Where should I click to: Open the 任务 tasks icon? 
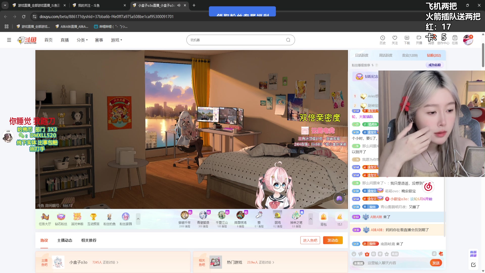455,40
